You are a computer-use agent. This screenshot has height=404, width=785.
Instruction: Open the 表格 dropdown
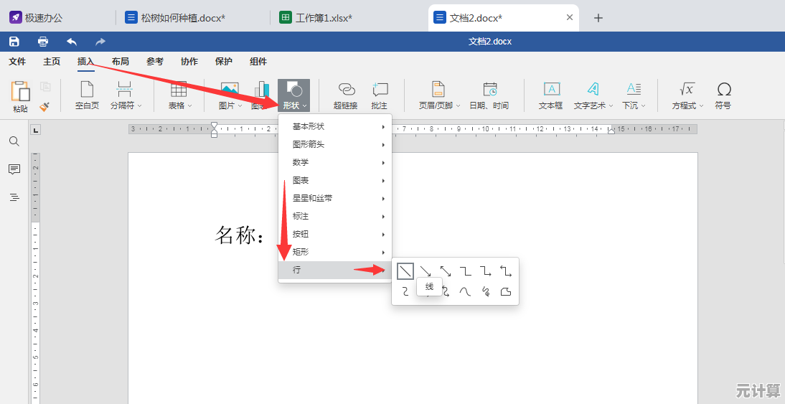click(179, 96)
